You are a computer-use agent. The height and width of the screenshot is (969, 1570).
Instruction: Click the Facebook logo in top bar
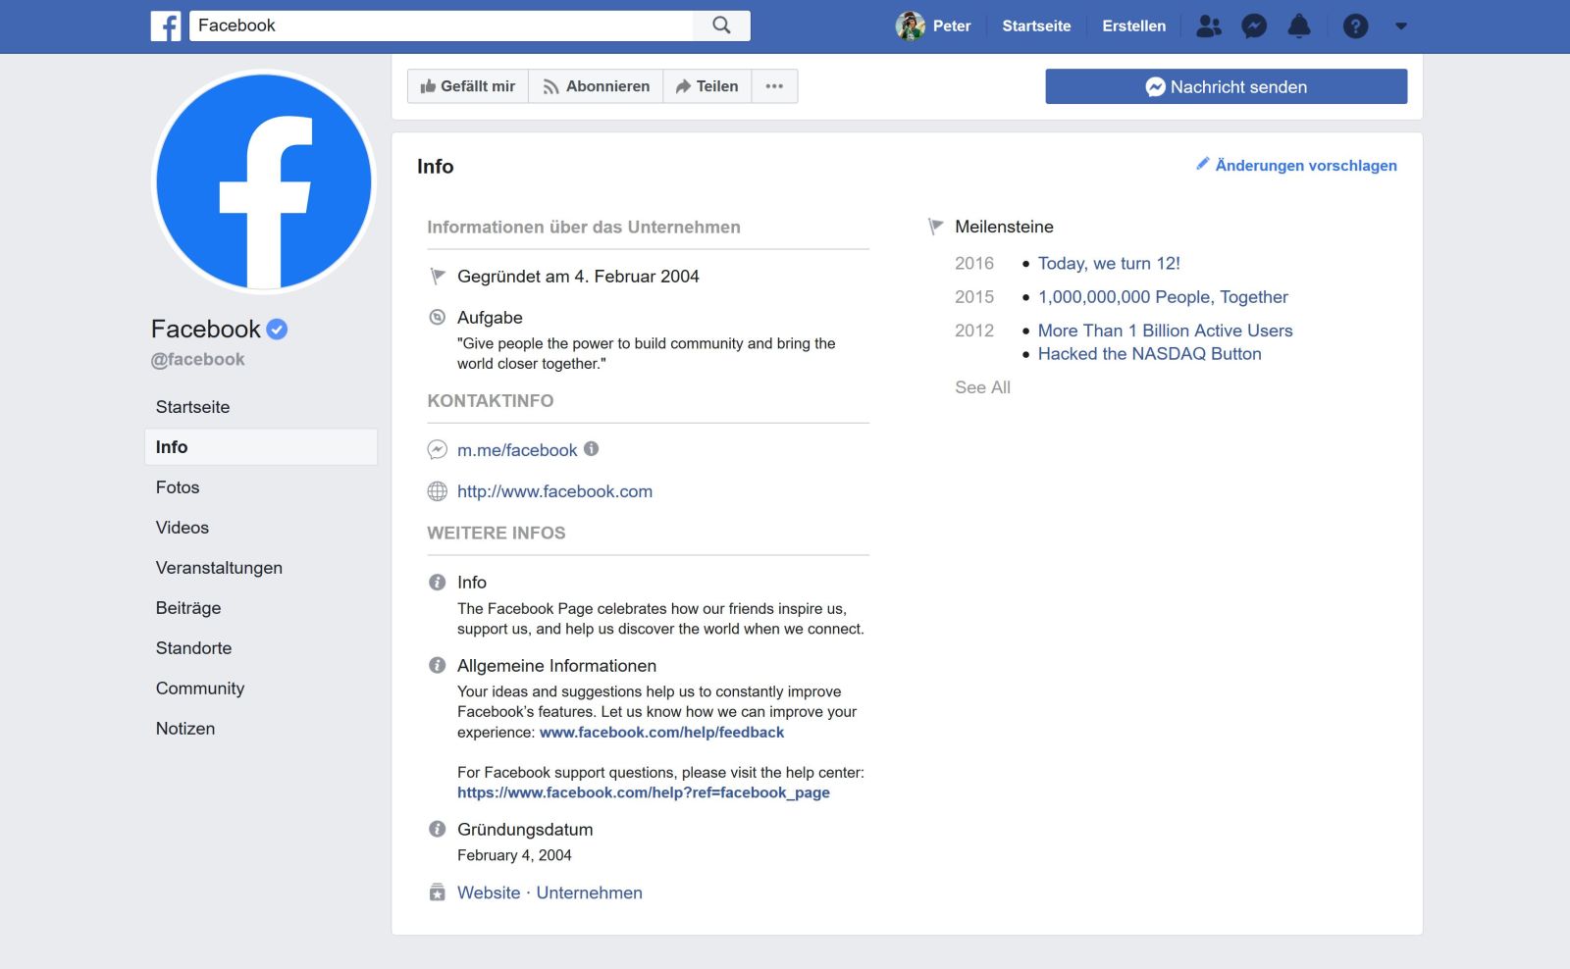click(x=166, y=25)
